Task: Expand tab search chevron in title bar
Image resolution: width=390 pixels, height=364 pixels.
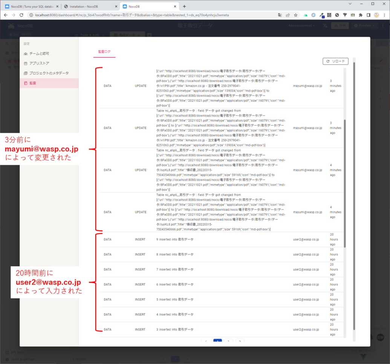Action: [x=350, y=4]
